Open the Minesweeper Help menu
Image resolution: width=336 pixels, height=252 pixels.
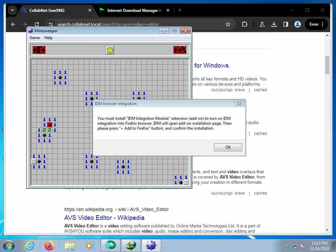point(48,38)
